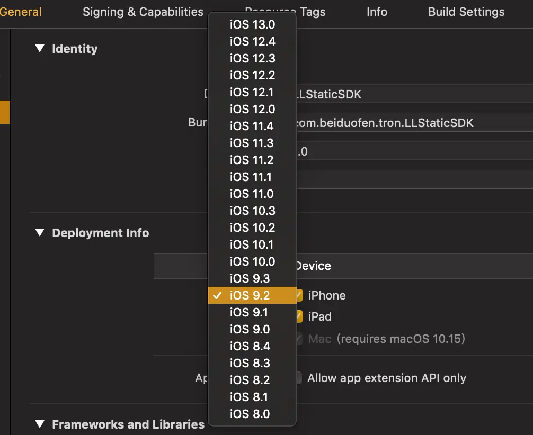This screenshot has height=435, width=533.
Task: Open the Info tab
Action: pyautogui.click(x=377, y=12)
